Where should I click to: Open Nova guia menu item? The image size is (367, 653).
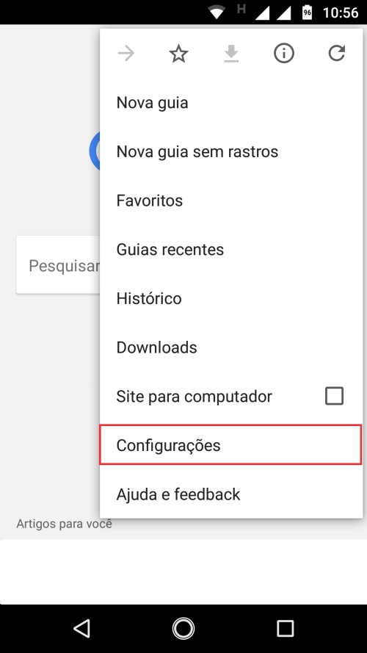231,102
